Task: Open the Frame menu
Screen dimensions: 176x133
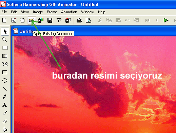Action: click(52, 12)
